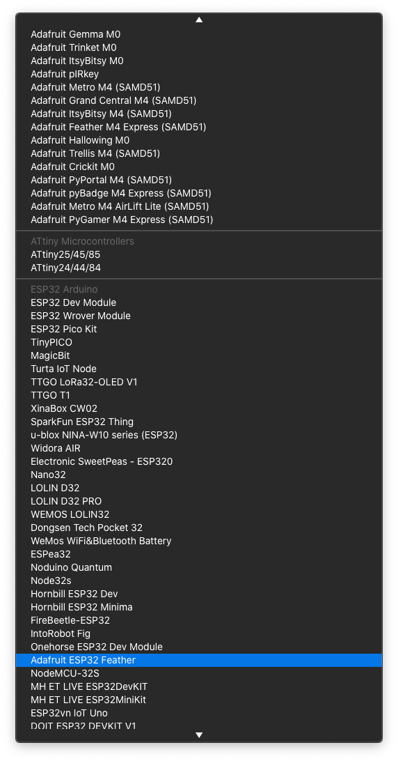Choose MH ET LIVE ESP32MiniKit
Screen dimensions: 398x761
(x=199, y=700)
